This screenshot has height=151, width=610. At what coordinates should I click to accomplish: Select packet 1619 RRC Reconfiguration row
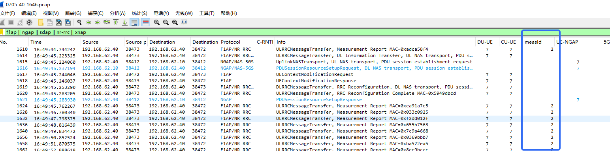coord(305,87)
